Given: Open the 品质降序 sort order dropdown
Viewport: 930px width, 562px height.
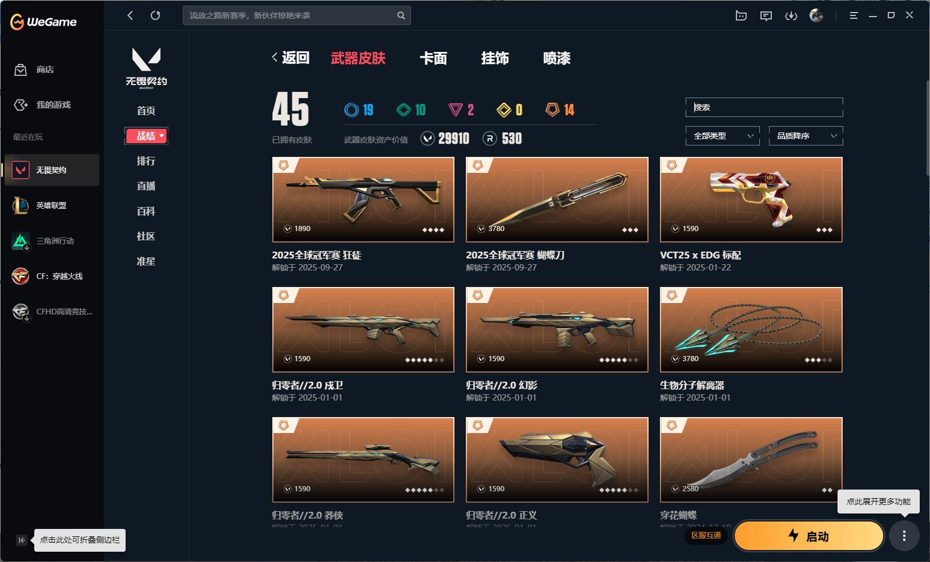Looking at the screenshot, I should (x=806, y=136).
